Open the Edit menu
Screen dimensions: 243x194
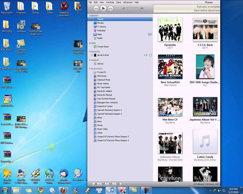96,2
